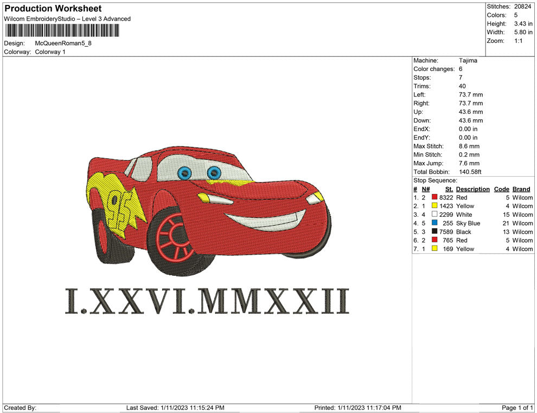Image resolution: width=537 pixels, height=413 pixels.
Task: Click the stitch count 8322
Action: [446, 197]
